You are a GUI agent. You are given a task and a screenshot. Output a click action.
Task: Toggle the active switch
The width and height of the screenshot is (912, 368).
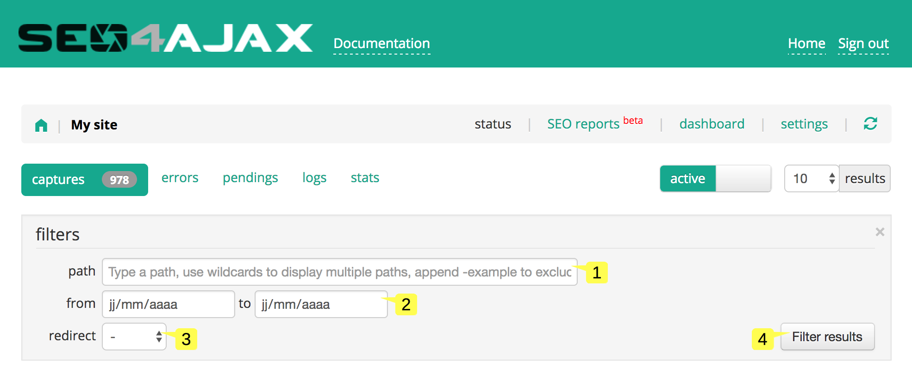tap(715, 178)
